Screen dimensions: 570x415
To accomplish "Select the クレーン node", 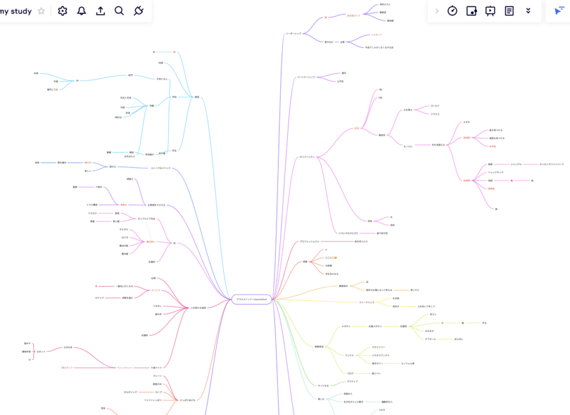I will pyautogui.click(x=157, y=376).
